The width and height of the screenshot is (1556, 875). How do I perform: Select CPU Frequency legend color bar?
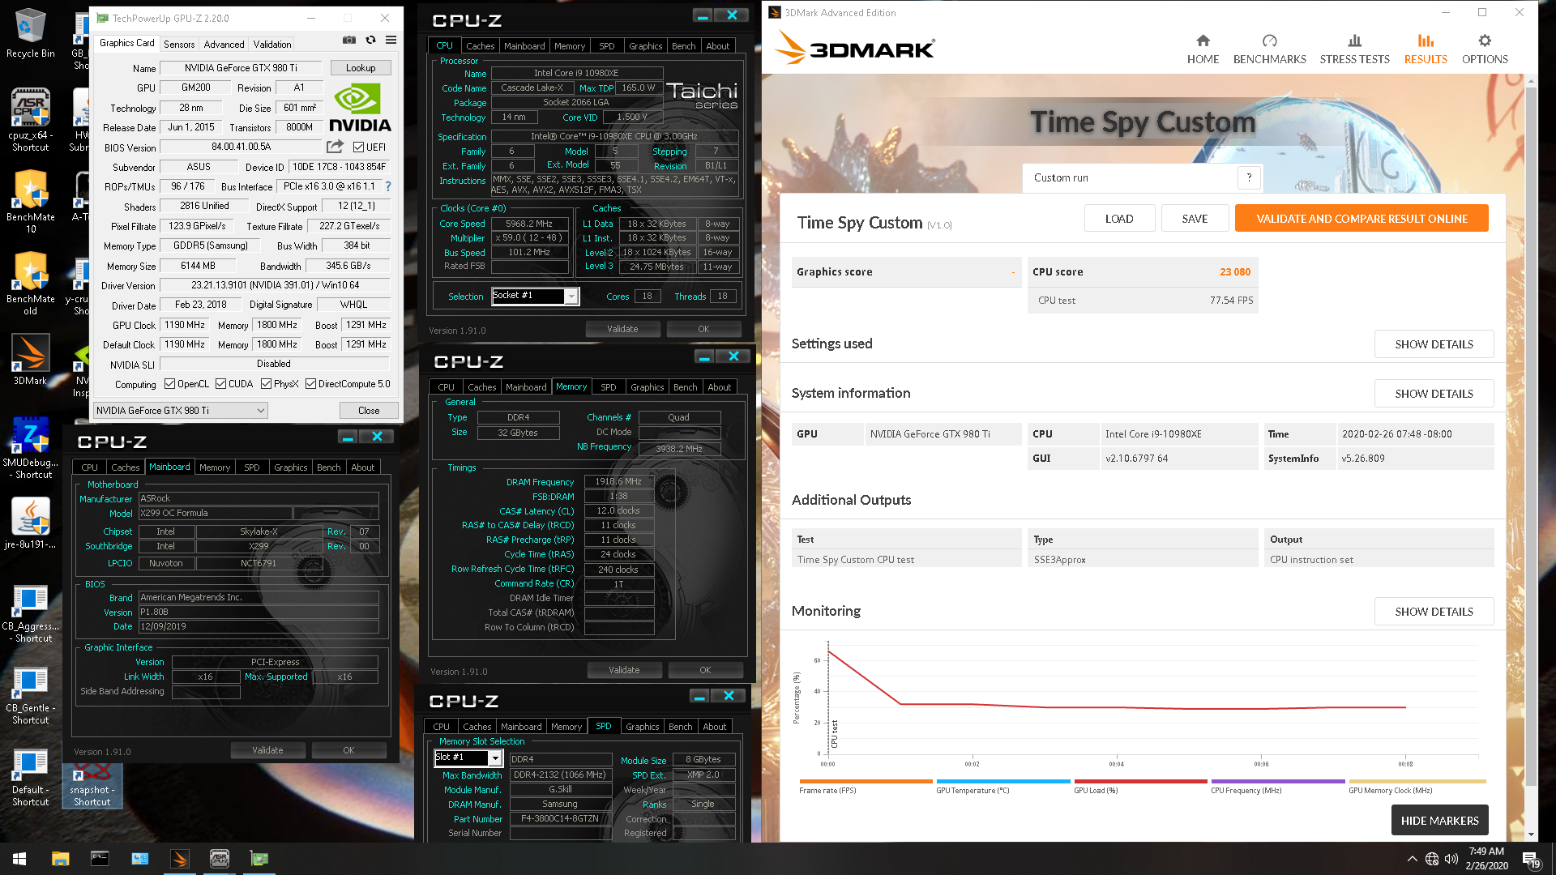pos(1277,782)
